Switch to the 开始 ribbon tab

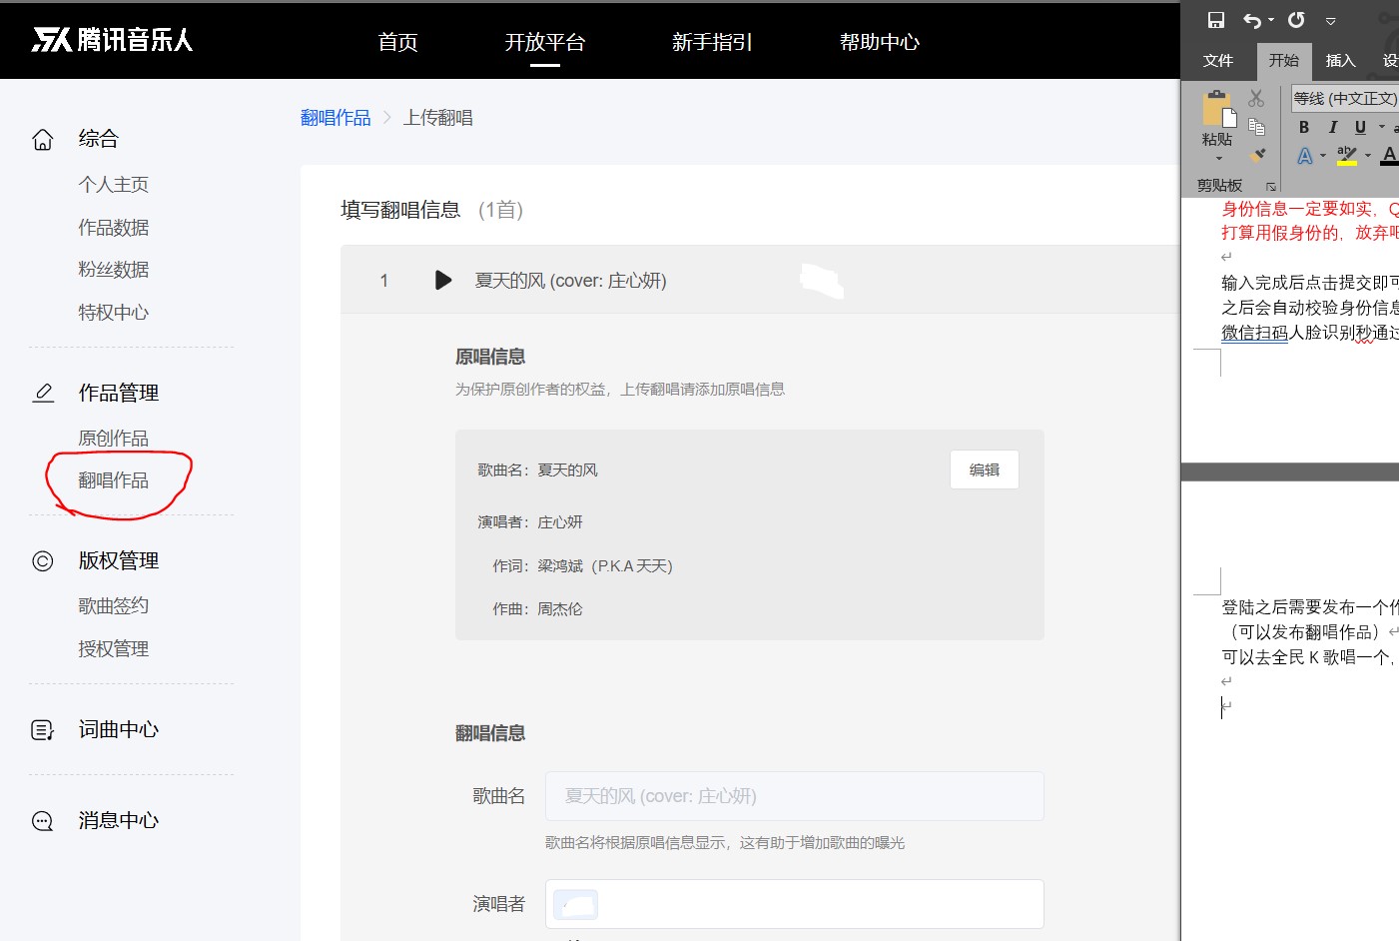click(1283, 61)
